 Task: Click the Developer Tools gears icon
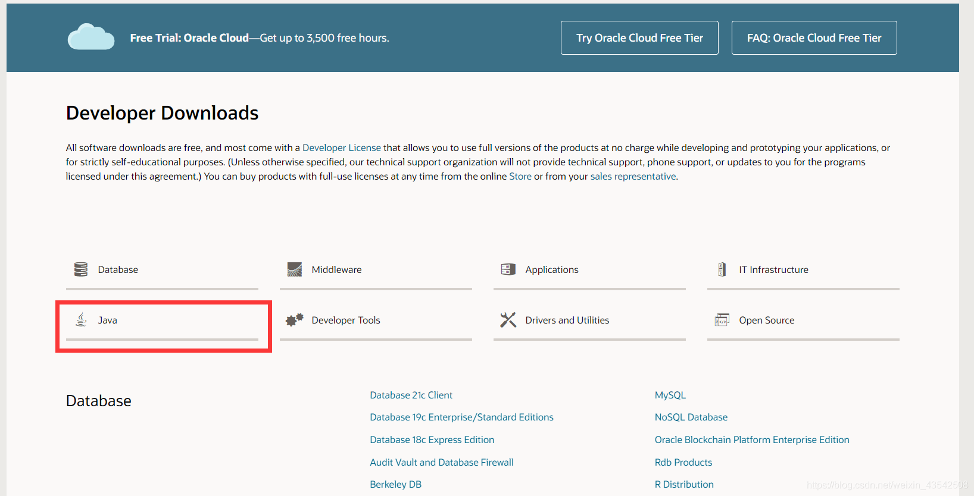[x=295, y=320]
